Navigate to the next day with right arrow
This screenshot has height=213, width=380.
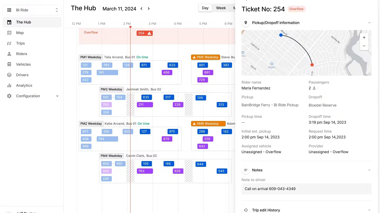[149, 8]
